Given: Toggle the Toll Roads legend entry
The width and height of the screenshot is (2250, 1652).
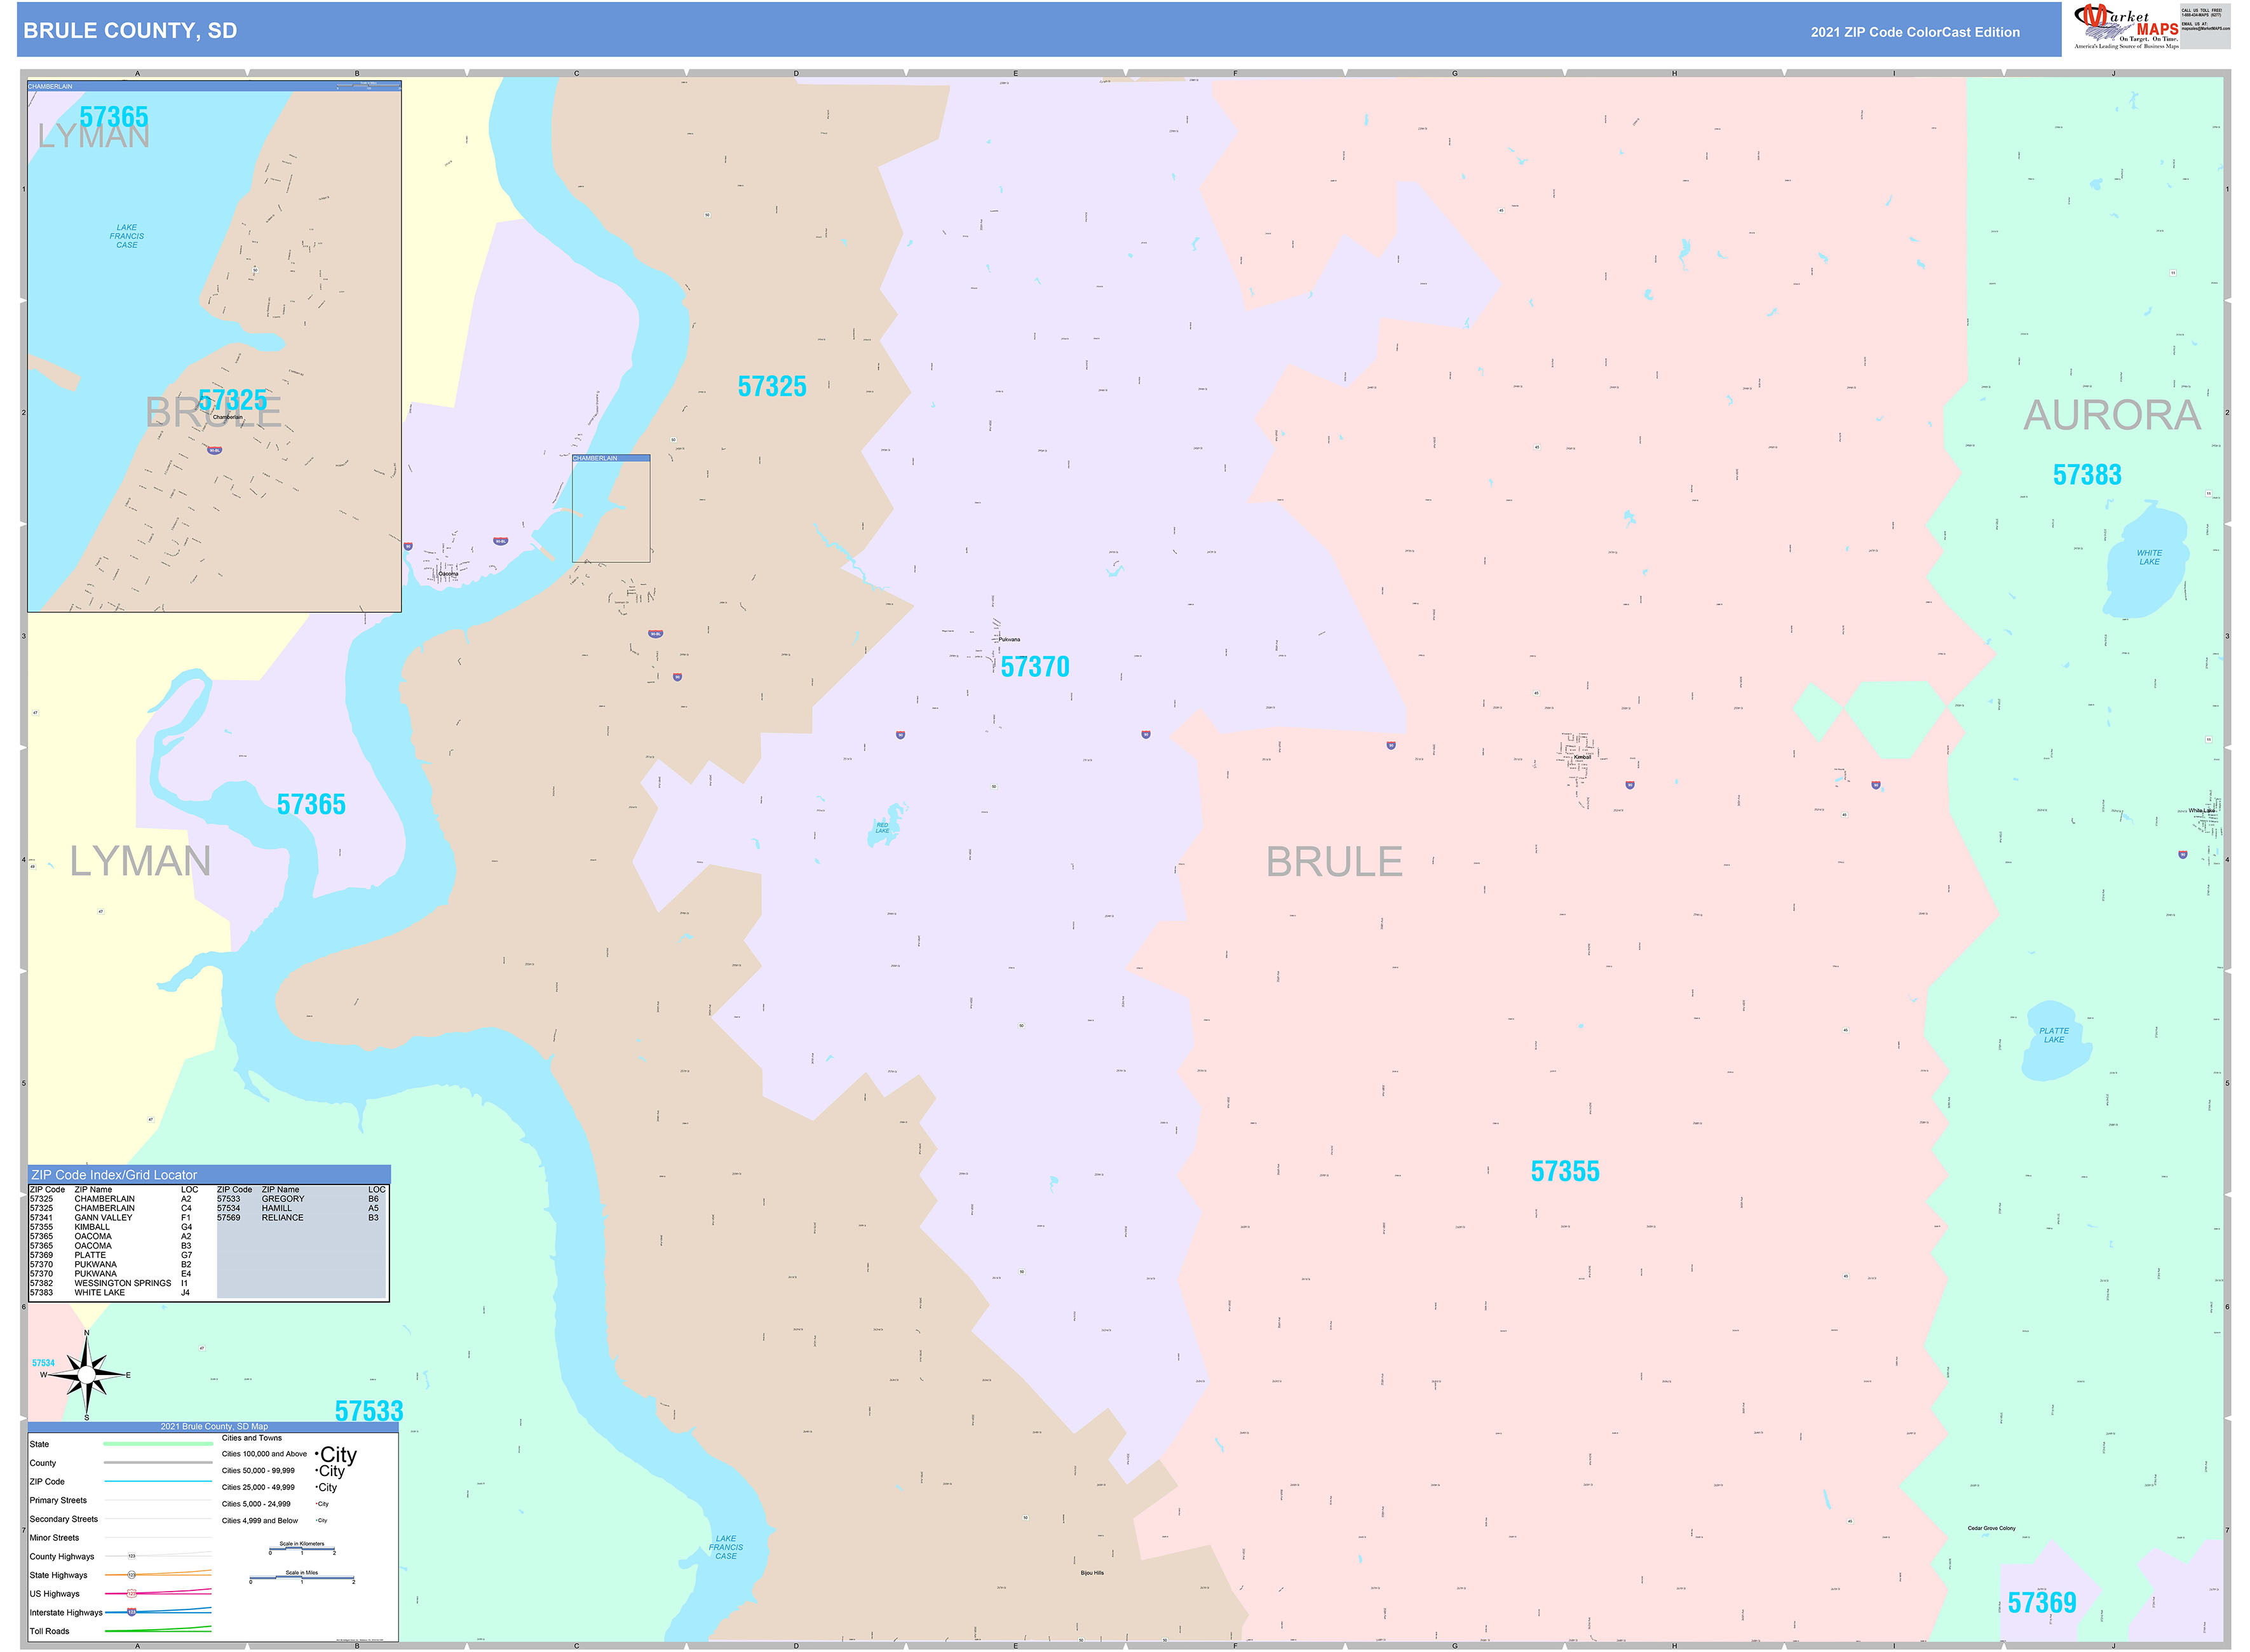Looking at the screenshot, I should (x=50, y=1631).
